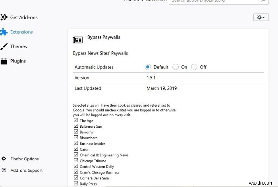Toggle Crain's Chicago Business checkbox
Image resolution: width=278 pixels, height=187 pixels.
(x=76, y=172)
